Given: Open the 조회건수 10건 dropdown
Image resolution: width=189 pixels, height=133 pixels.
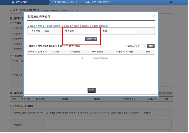Looking at the screenshot, I should pos(141,46).
